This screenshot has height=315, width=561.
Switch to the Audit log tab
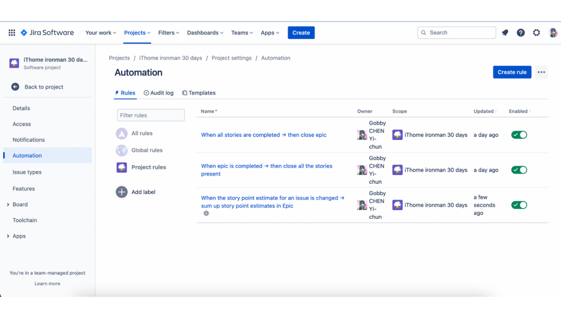click(158, 93)
